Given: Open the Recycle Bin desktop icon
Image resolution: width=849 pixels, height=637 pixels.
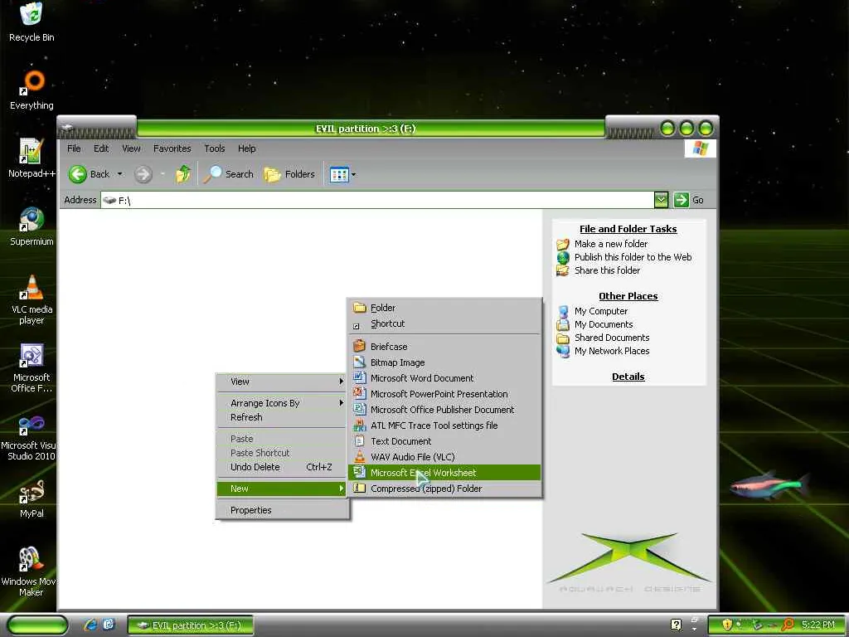Looking at the screenshot, I should point(32,22).
